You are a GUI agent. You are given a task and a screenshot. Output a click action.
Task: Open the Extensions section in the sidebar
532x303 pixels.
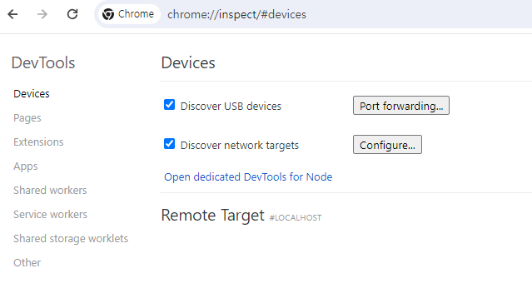pyautogui.click(x=38, y=142)
